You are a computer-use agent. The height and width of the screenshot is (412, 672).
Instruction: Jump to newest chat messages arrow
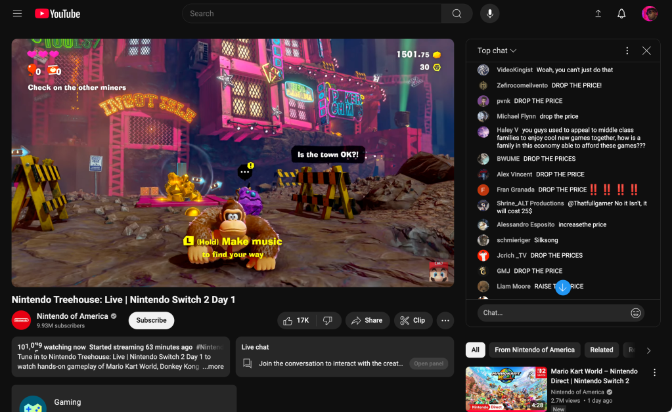562,287
